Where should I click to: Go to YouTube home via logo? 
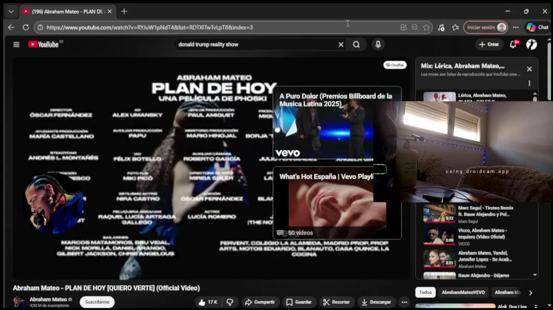coord(43,44)
